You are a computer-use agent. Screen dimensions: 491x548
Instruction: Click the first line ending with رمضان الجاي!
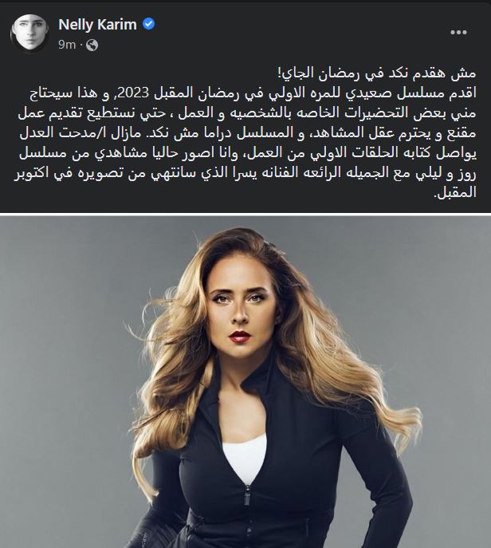coord(377,73)
